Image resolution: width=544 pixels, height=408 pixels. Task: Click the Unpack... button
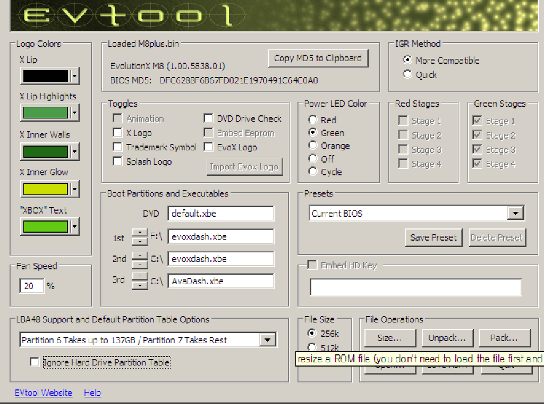tap(447, 338)
